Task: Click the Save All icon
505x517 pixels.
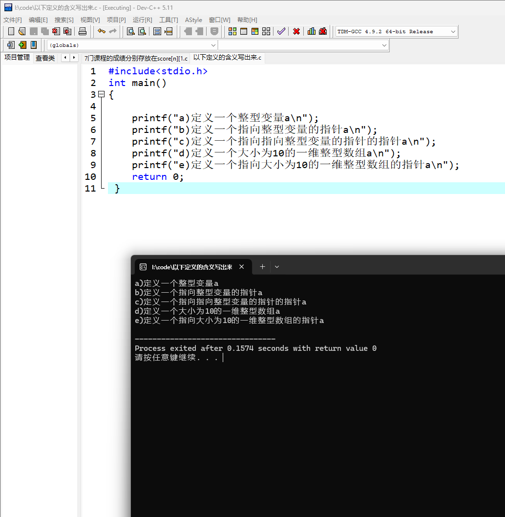Action: point(45,31)
